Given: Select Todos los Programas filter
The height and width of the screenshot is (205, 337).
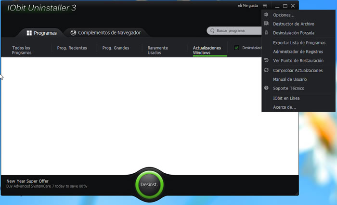Looking at the screenshot, I should 22,50.
